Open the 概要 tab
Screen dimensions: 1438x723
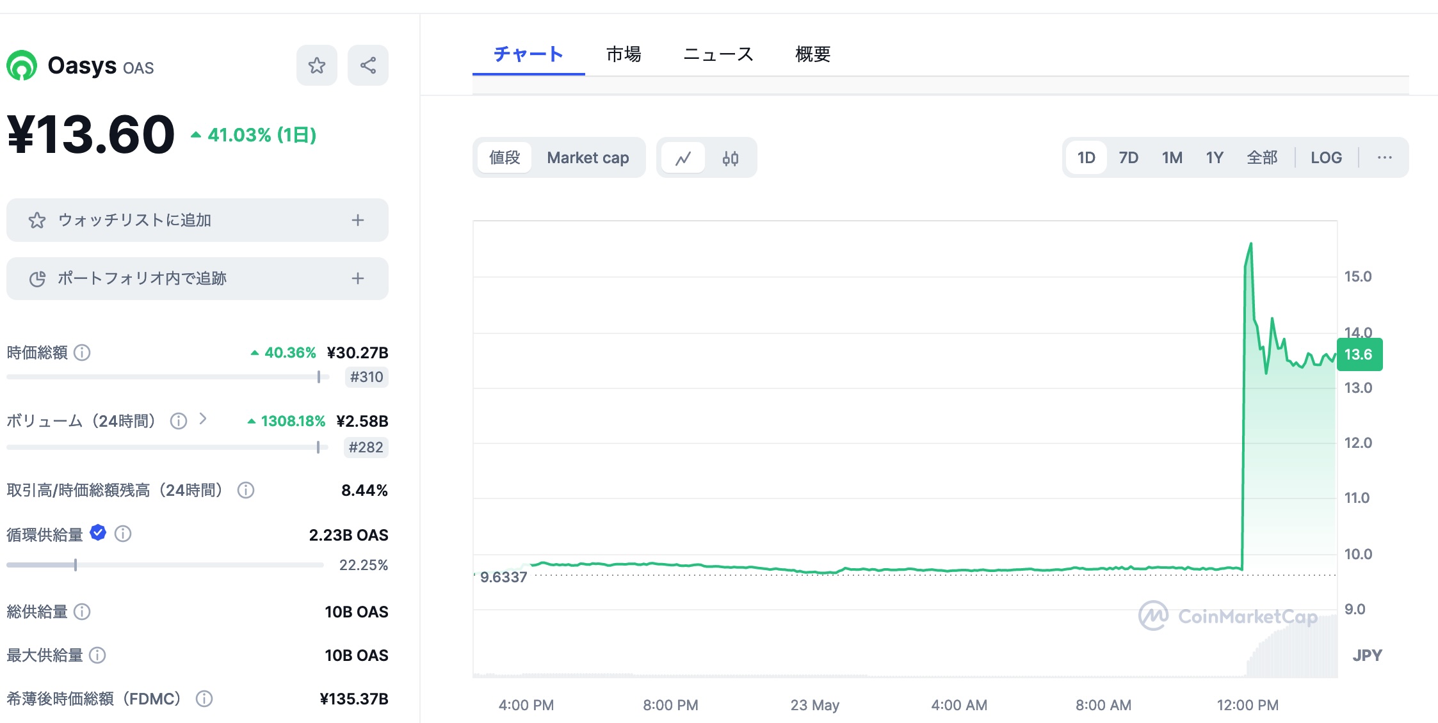(812, 54)
